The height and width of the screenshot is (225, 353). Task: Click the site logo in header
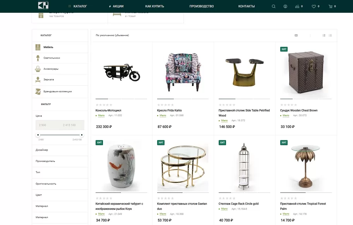43,5
